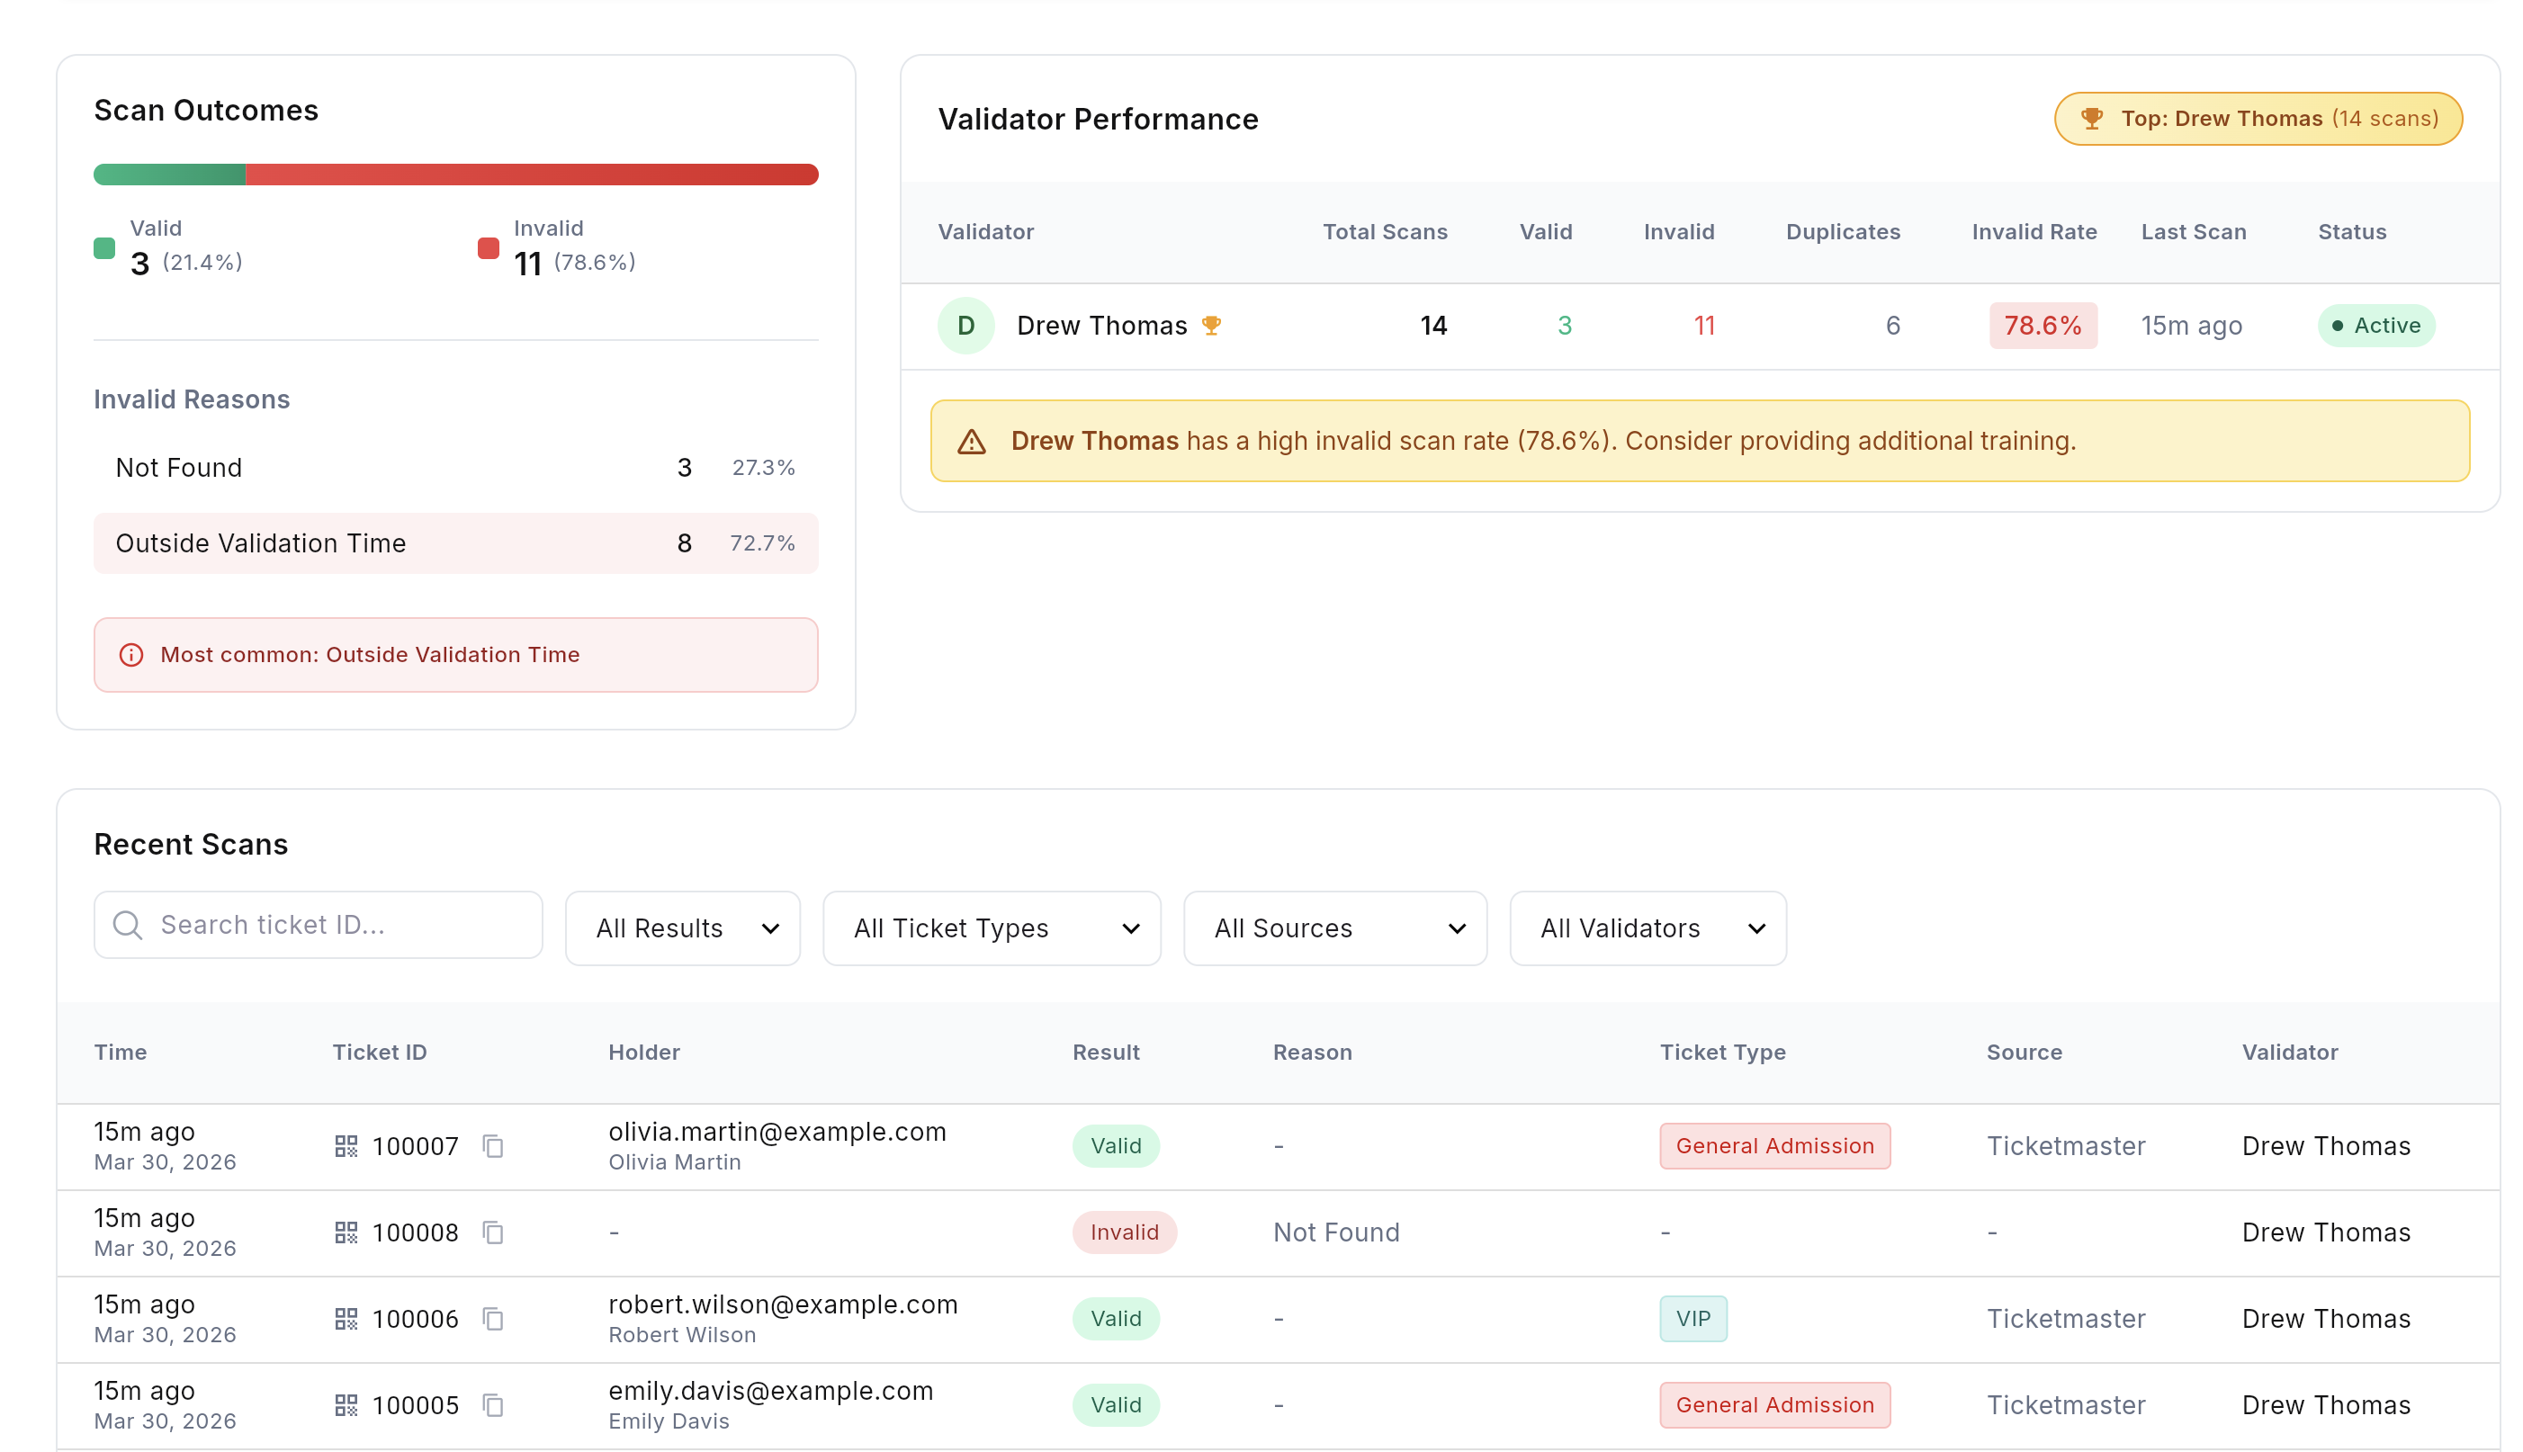Click the Invalid Rate column header
Viewport: 2523px width, 1452px height.
[x=2034, y=231]
